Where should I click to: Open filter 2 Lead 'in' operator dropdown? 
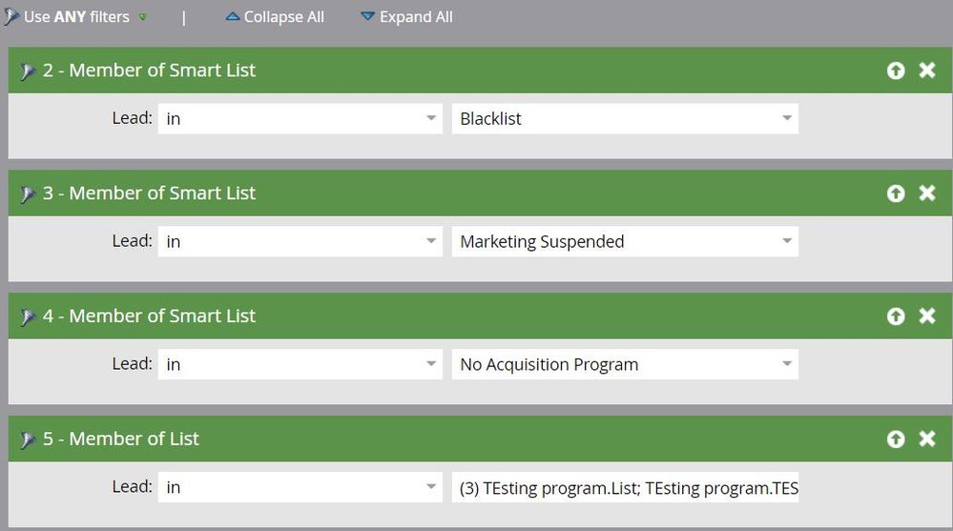[x=300, y=118]
